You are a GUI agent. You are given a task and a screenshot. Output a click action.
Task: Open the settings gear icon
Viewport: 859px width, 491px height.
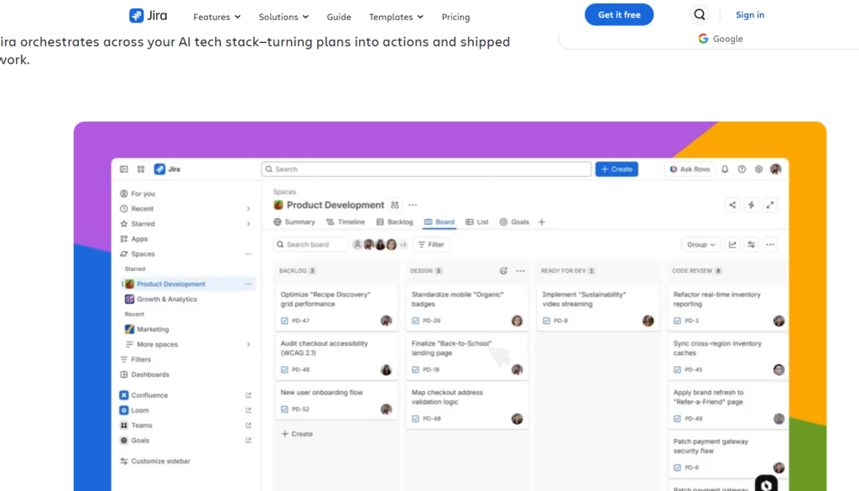(x=758, y=170)
